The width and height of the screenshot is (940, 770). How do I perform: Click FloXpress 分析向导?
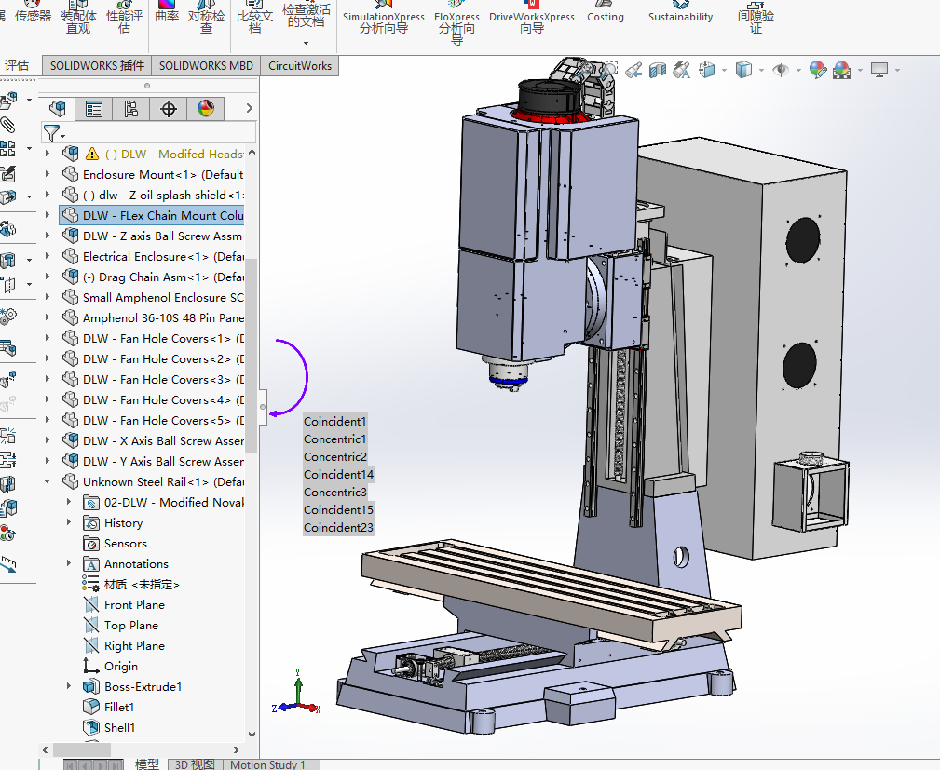coord(456,22)
